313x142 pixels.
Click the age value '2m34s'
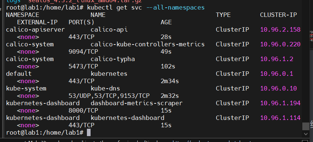170,81
